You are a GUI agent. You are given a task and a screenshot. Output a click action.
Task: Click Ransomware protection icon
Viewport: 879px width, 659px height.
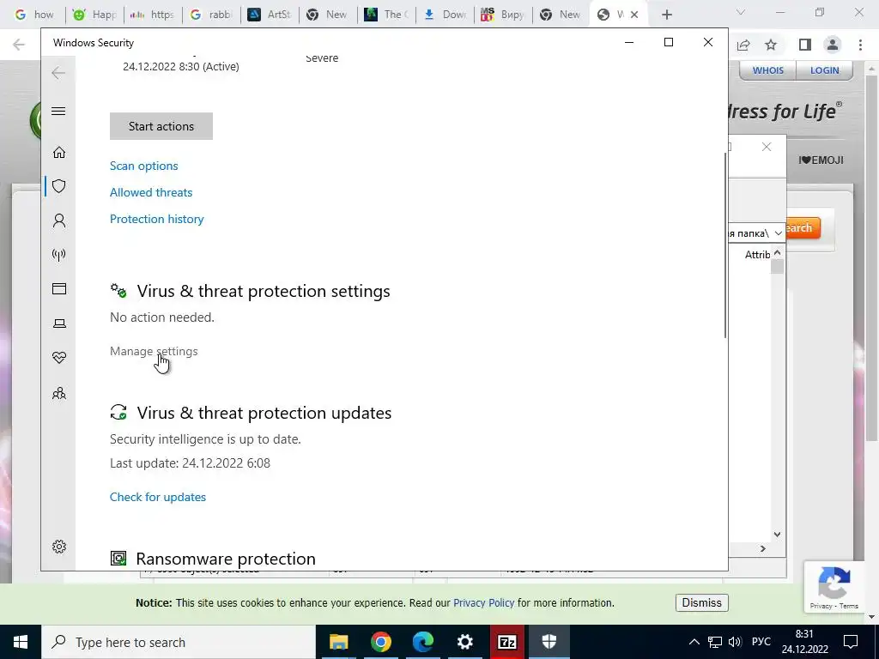(x=118, y=558)
